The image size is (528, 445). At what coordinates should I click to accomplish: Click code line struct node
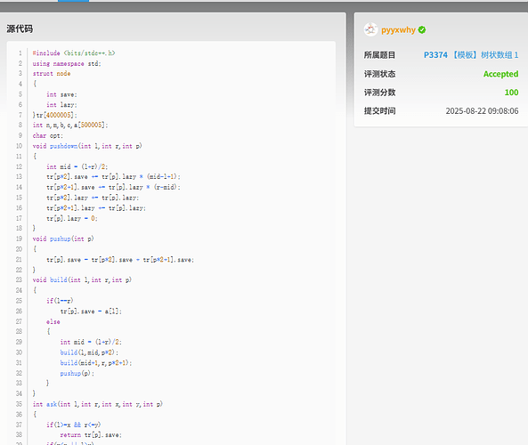pos(52,74)
